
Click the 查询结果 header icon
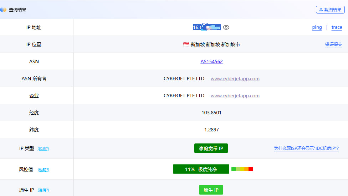point(3,10)
